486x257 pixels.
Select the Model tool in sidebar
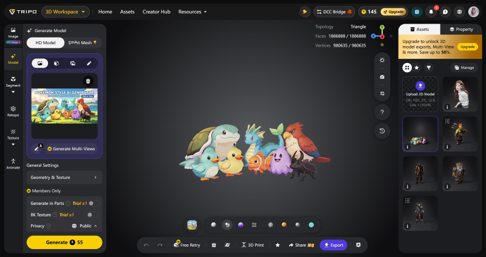13,59
